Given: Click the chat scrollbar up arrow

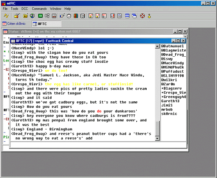Looking at the screenshot, I should click(x=157, y=46).
